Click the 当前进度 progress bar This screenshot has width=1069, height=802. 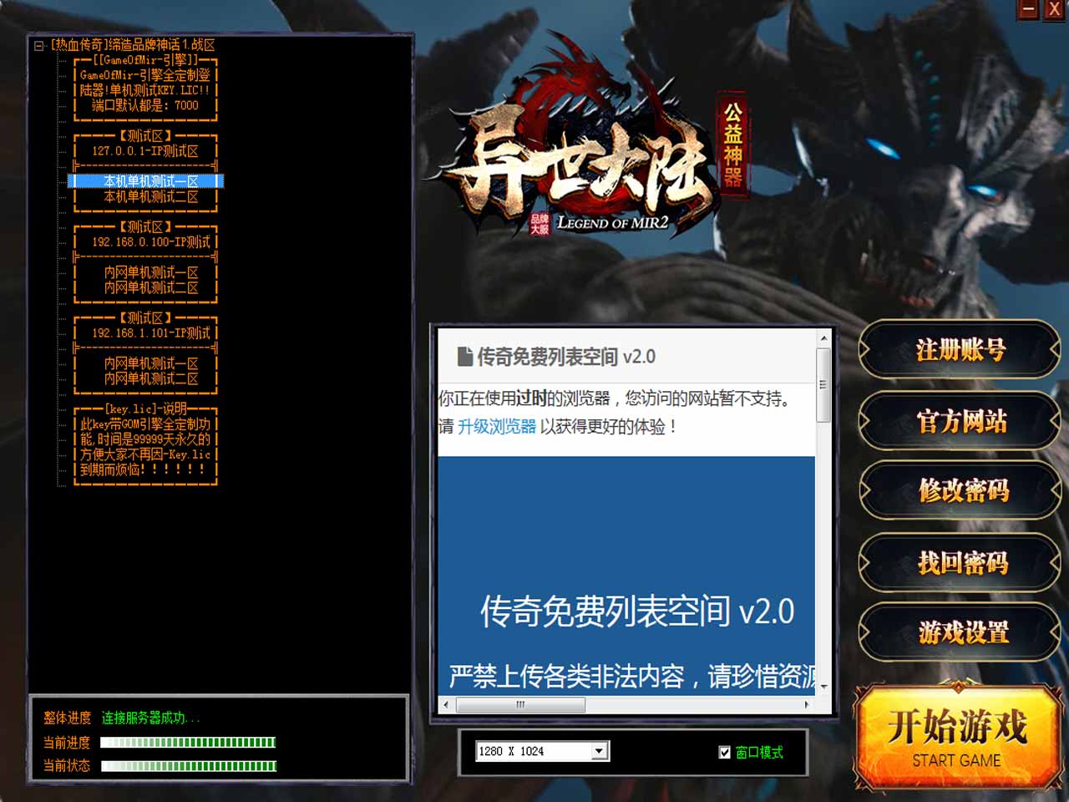coord(188,742)
